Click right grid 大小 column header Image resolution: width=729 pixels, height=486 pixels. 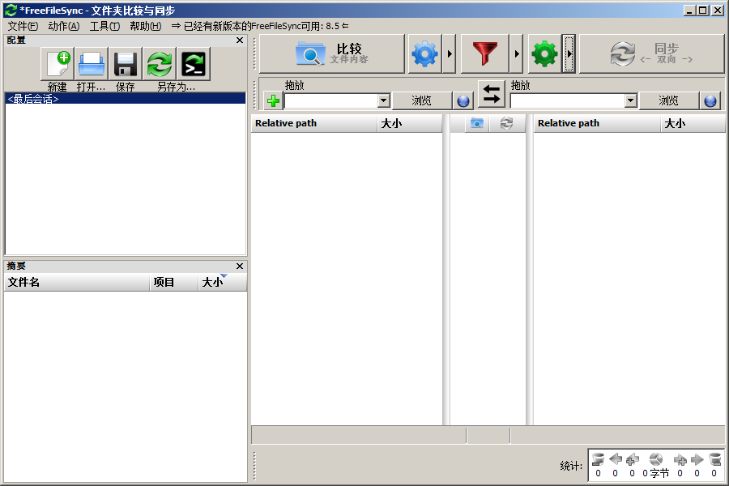point(693,123)
